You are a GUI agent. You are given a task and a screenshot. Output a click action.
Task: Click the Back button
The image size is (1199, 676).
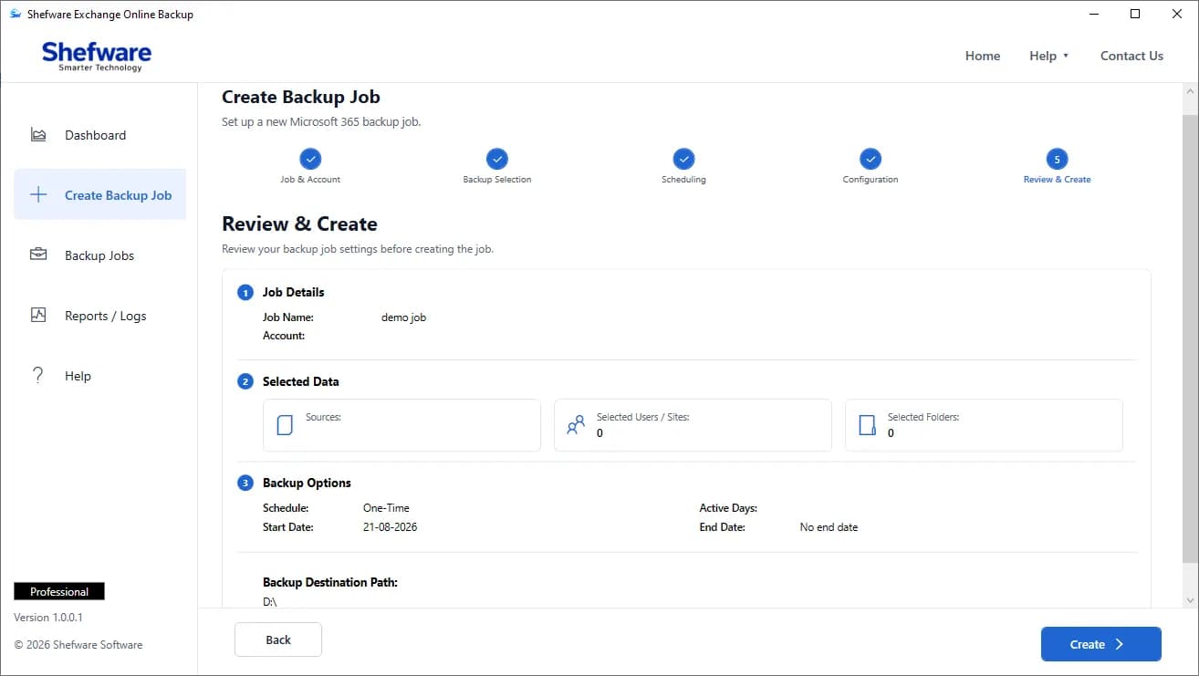point(278,640)
